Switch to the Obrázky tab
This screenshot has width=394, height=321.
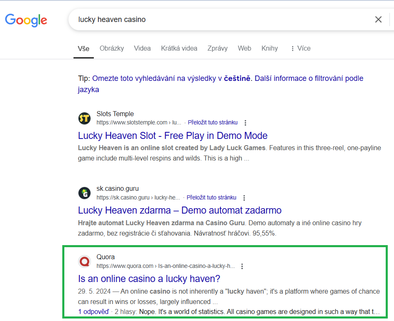coord(112,48)
